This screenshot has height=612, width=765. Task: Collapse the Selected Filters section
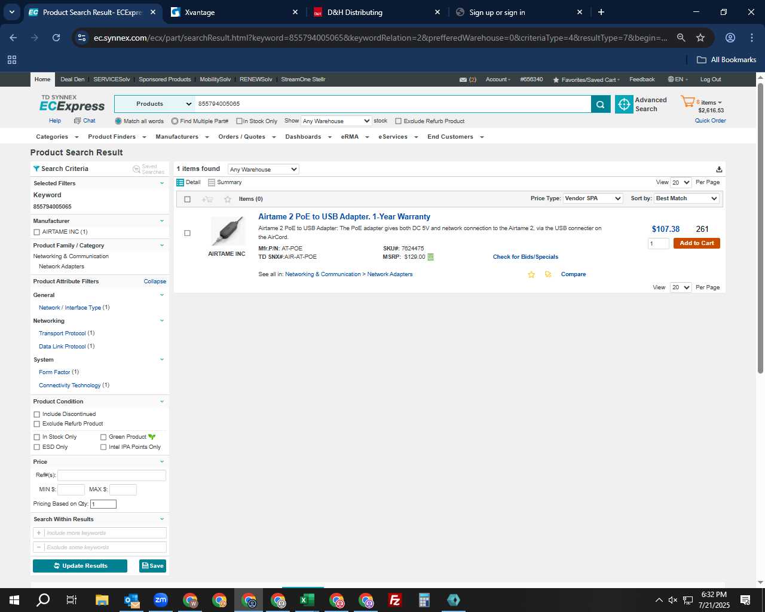[x=161, y=183]
